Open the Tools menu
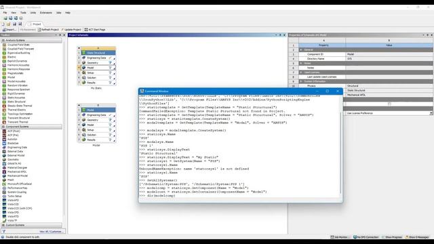 click(23, 13)
